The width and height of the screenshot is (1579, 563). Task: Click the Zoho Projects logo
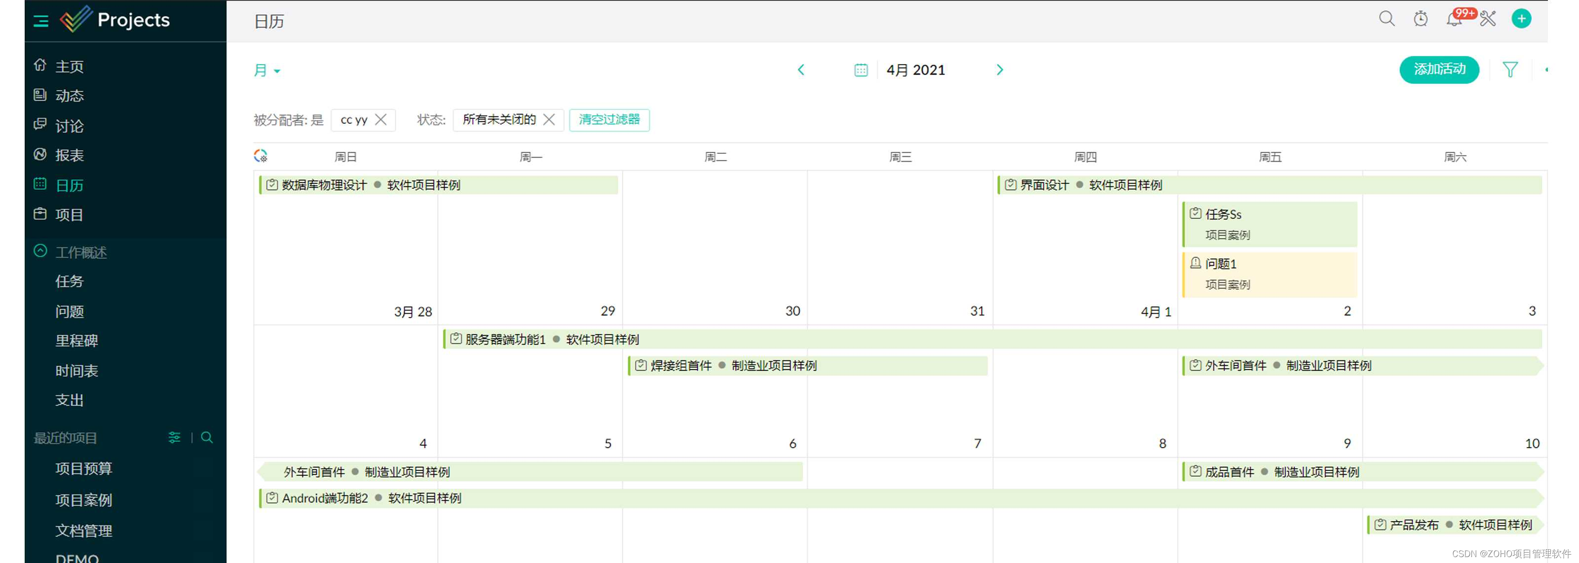pos(114,20)
